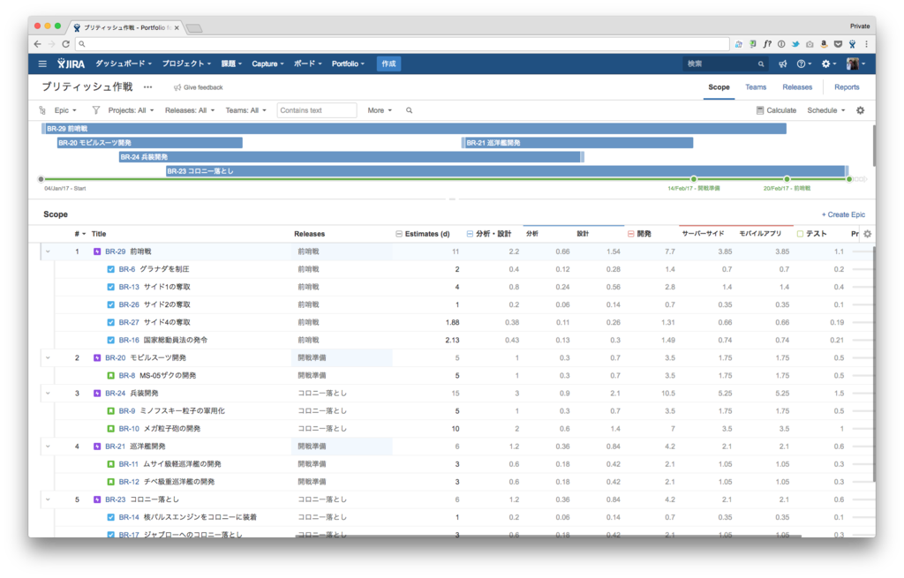Collapse the Estimates (d) column
904x578 pixels.
coord(399,234)
